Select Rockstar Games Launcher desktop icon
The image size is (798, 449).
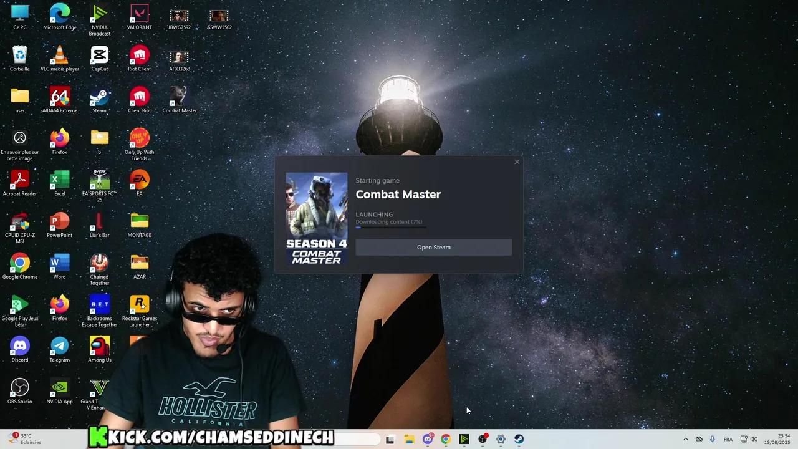(x=140, y=311)
